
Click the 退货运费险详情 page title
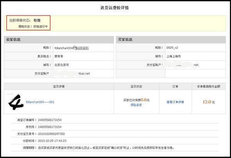coord(115,7)
